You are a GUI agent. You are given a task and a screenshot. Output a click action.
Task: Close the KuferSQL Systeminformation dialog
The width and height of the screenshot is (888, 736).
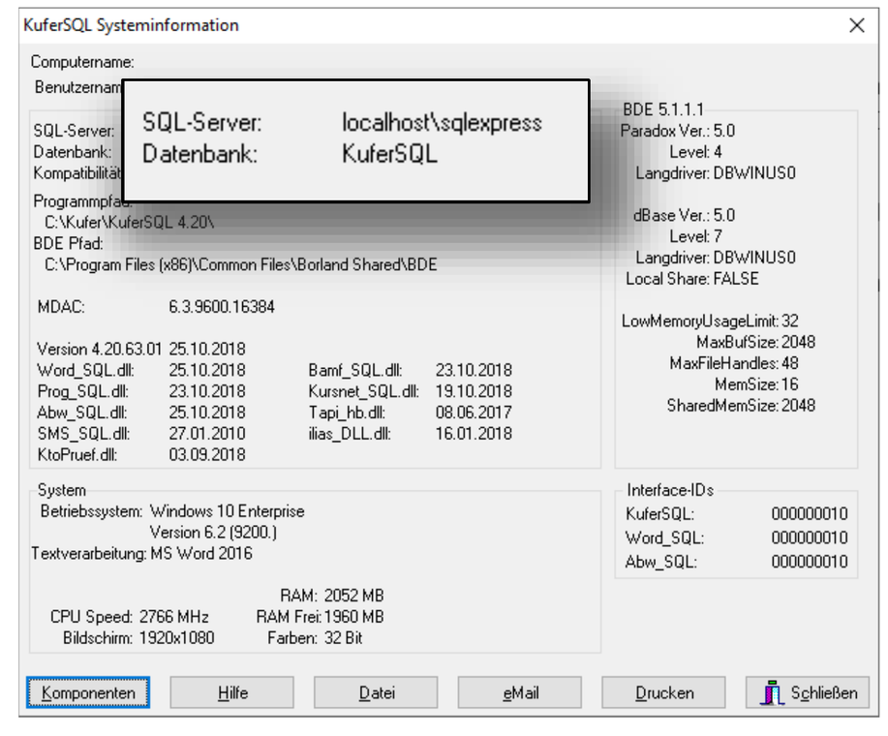point(857,25)
